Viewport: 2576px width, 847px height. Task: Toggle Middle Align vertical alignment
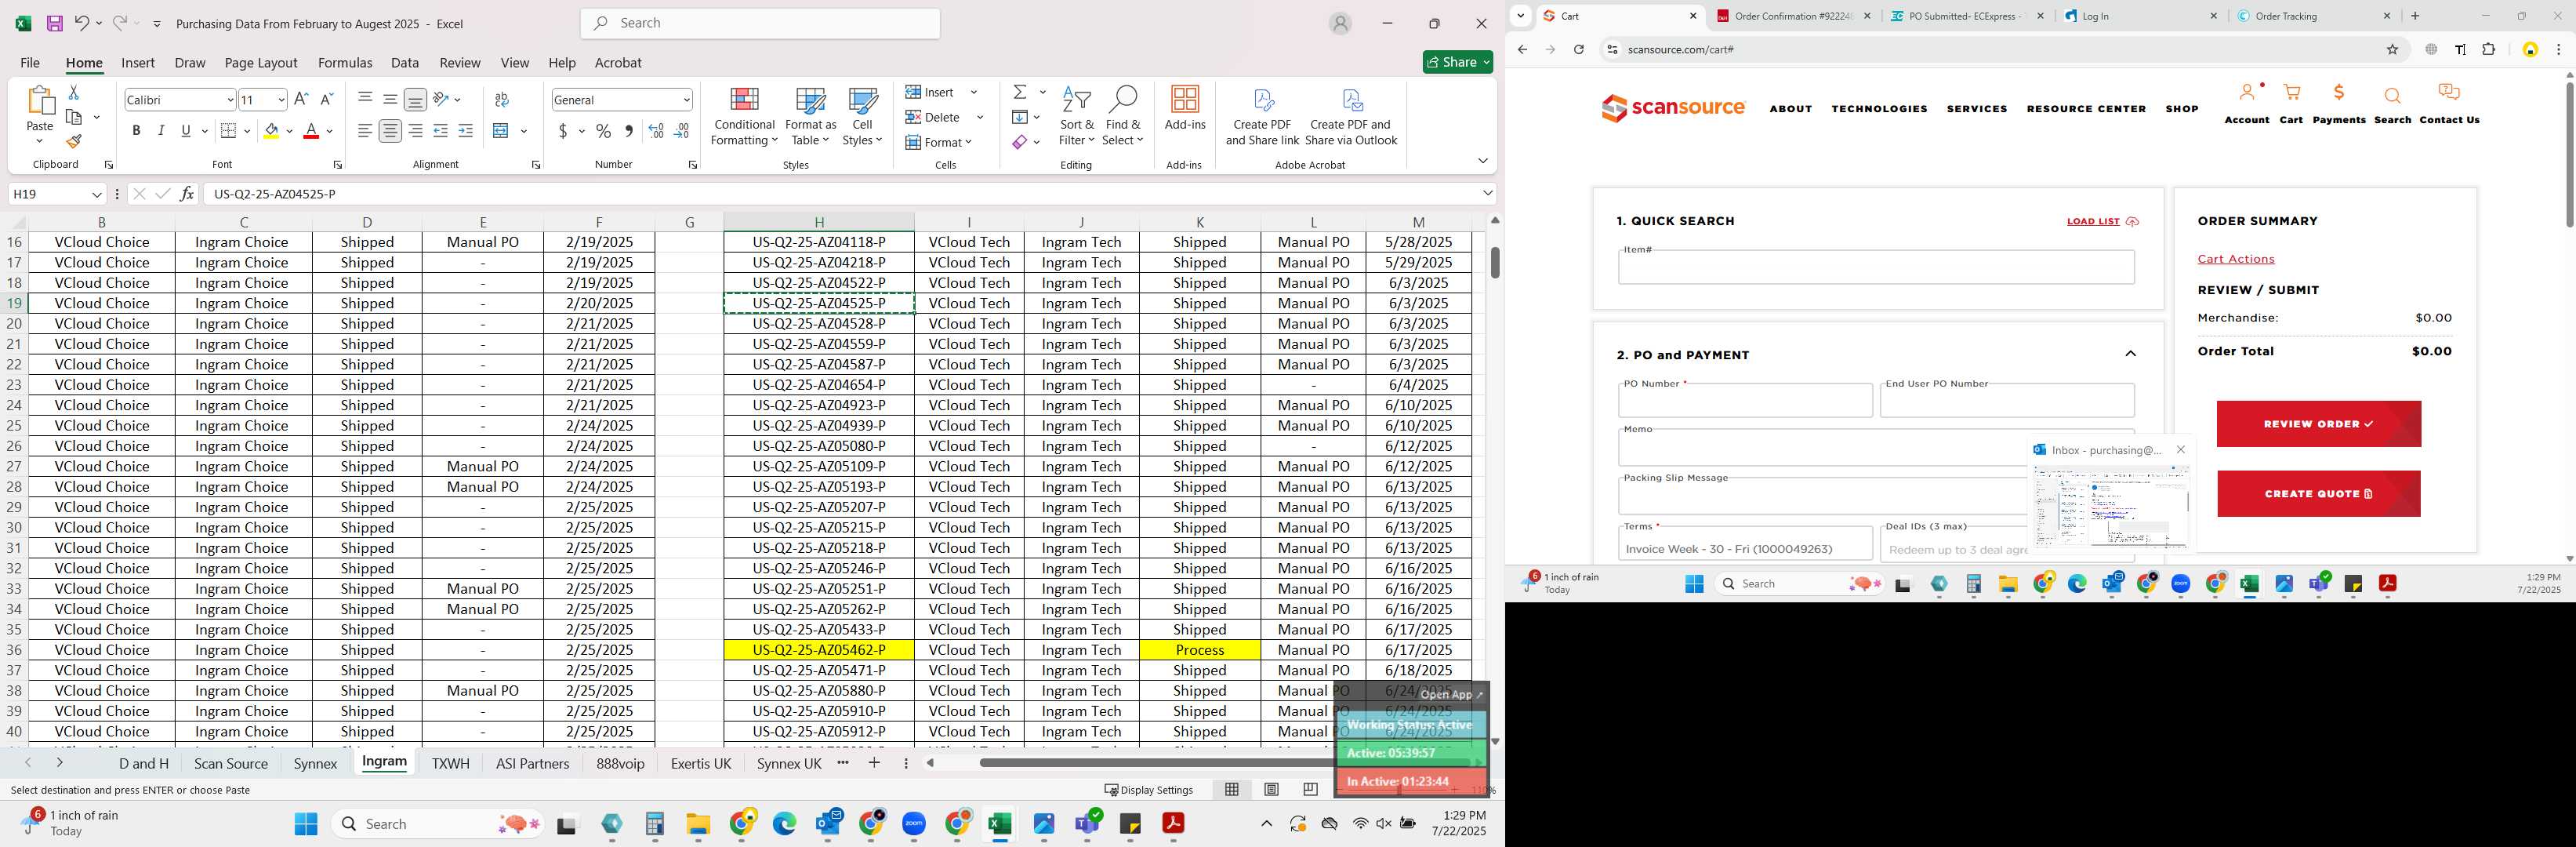point(390,99)
